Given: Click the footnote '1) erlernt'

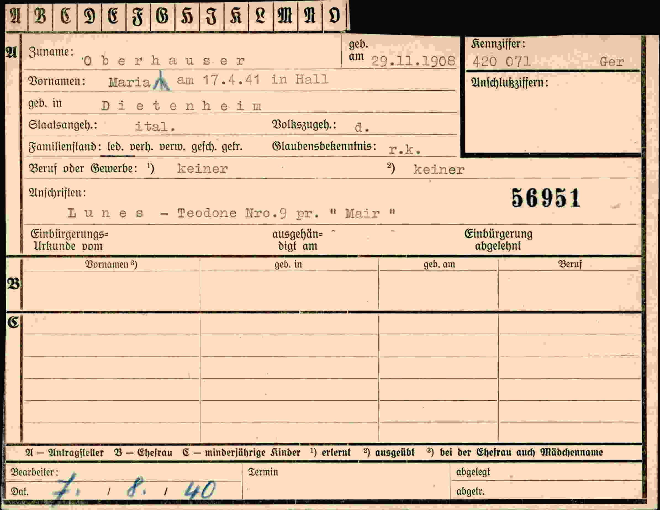Looking at the screenshot, I should click(330, 452).
